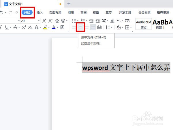This screenshot has width=173, height=130.
Task: Click the line spacing icon
Action: 108,27
